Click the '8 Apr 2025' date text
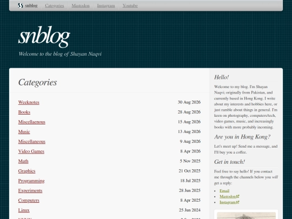 (x=190, y=200)
